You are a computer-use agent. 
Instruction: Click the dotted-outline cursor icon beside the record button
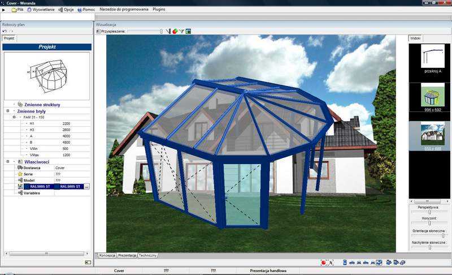point(331,263)
